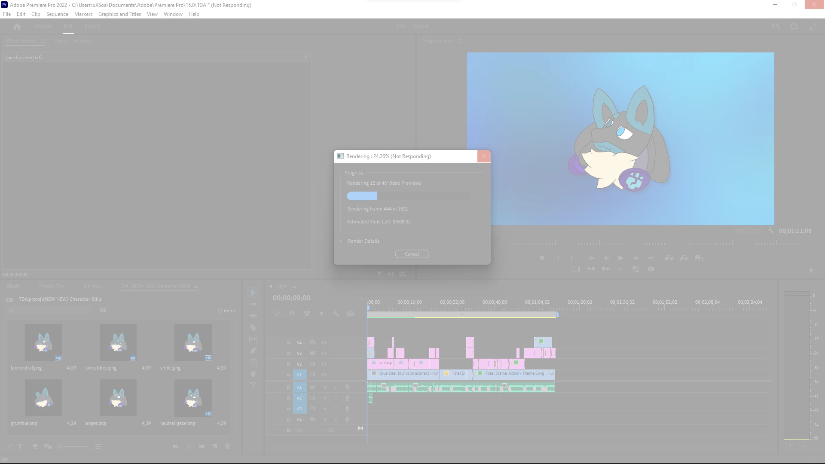Toggle timeline Snap magnet icon

[x=292, y=314]
